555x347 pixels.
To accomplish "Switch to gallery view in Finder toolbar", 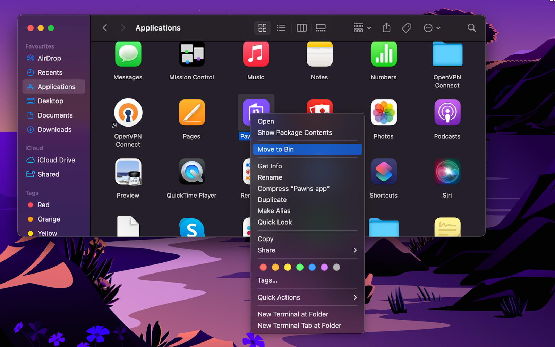I will pyautogui.click(x=321, y=28).
